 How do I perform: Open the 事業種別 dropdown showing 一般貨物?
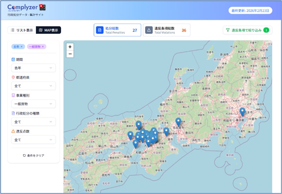tap(33, 104)
